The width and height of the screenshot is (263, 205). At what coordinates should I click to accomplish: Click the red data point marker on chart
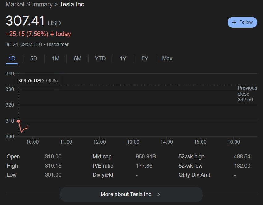click(x=18, y=121)
